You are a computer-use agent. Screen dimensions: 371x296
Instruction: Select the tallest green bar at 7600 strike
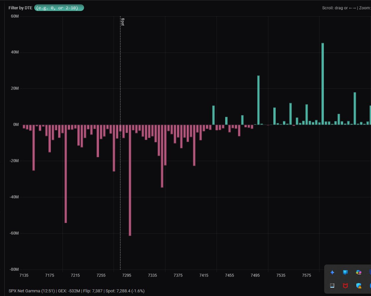click(323, 84)
